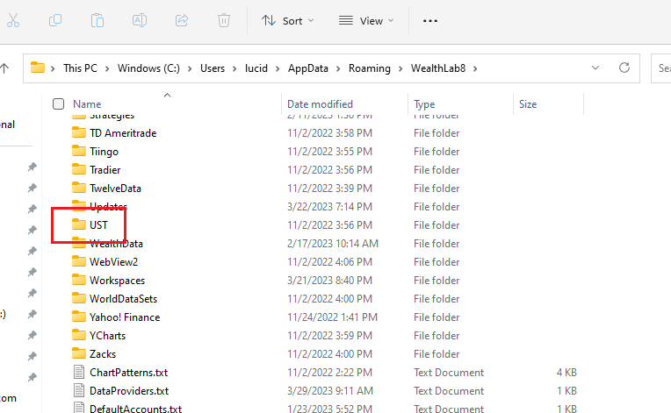
Task: Toggle the select all items checkbox
Action: click(x=59, y=104)
